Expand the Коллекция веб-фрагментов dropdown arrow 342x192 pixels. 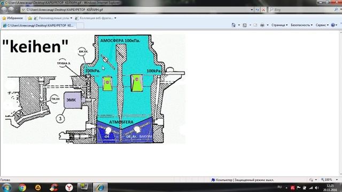[115, 18]
